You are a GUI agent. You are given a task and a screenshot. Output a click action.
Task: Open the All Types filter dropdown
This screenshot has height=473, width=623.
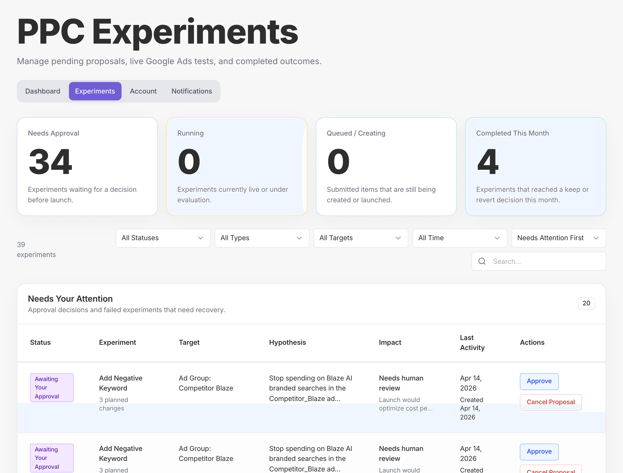coord(262,238)
